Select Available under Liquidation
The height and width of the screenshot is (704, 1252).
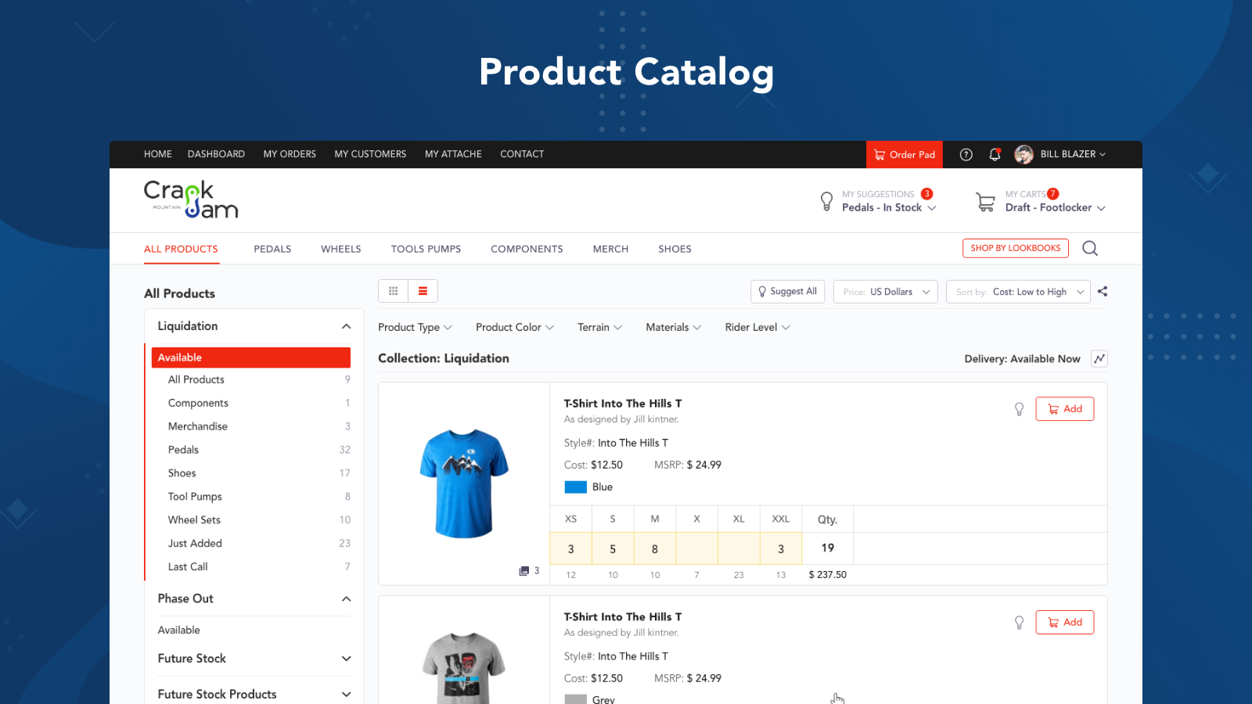(x=251, y=357)
